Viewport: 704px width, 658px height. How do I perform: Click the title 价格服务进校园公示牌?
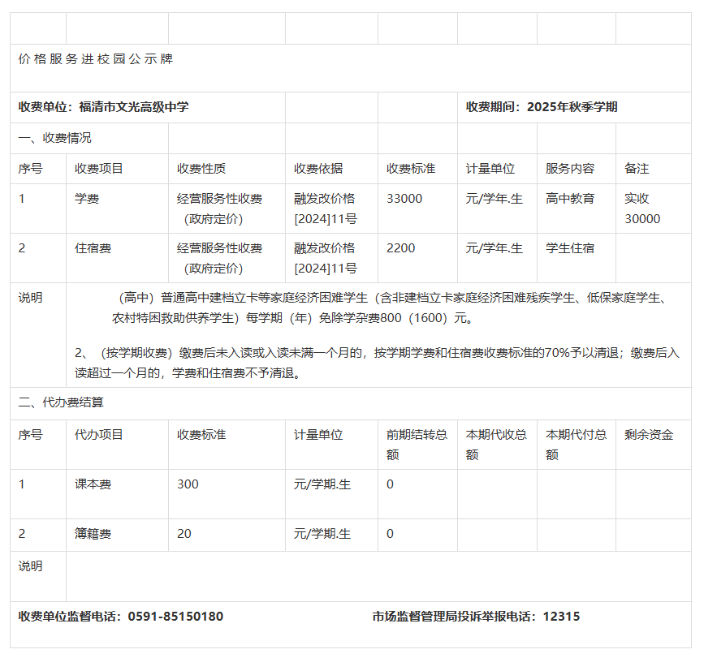(96, 59)
